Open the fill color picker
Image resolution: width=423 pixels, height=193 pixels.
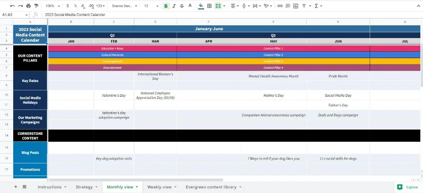point(201,6)
